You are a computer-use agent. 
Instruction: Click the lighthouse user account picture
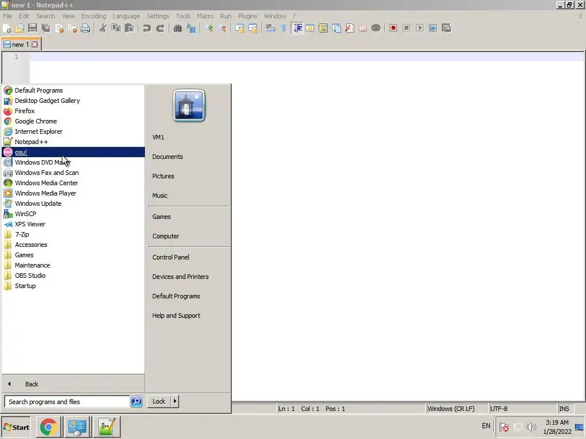pos(189,105)
